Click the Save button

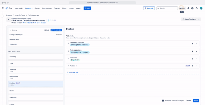pyautogui.click(x=196, y=101)
